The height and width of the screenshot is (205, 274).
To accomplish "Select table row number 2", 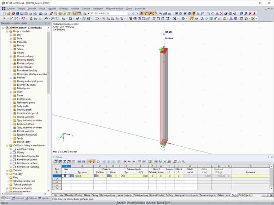I will pos(57,179).
